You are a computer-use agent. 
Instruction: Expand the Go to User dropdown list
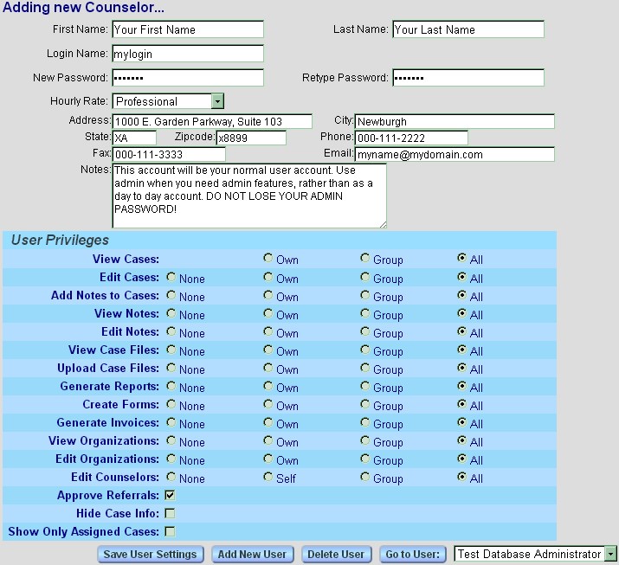[x=611, y=554]
